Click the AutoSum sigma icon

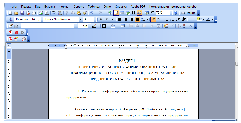pos(191,26)
